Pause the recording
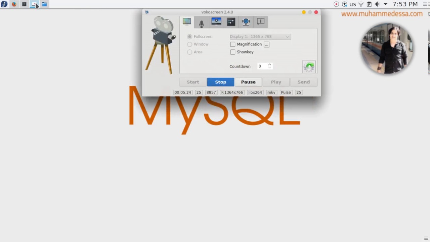This screenshot has width=430, height=242. coord(248,82)
